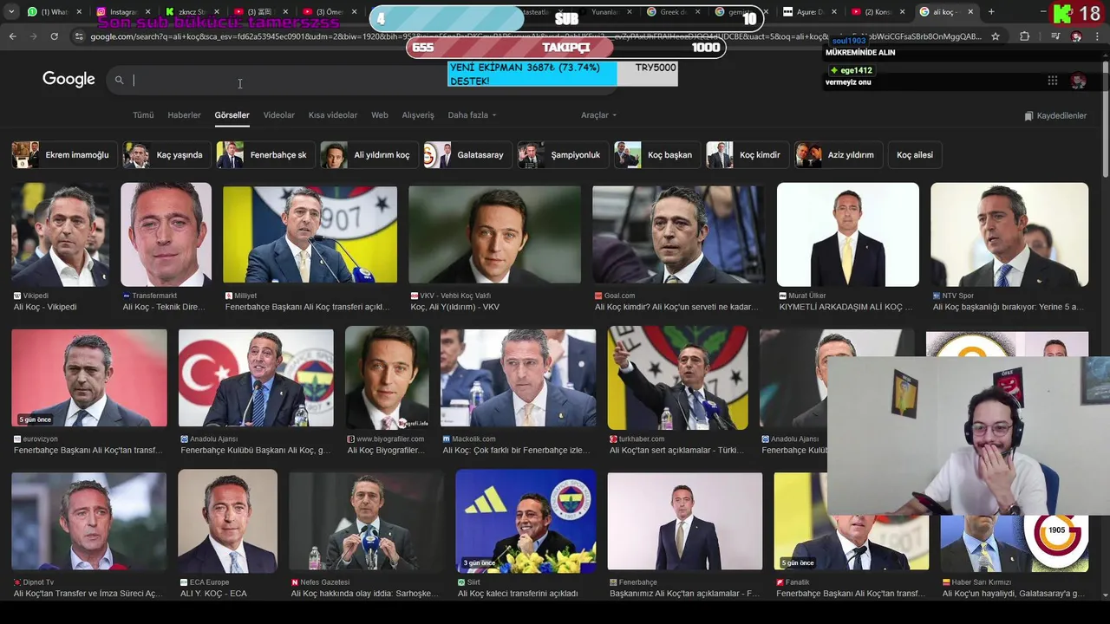Select the Web search filter
Image resolution: width=1110 pixels, height=624 pixels.
tap(380, 115)
